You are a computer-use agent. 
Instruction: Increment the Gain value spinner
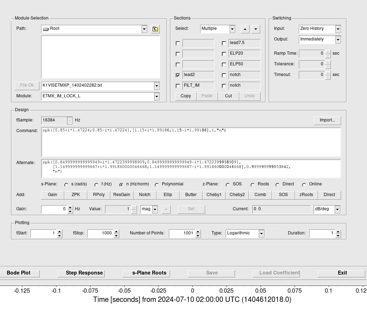coord(70,207)
